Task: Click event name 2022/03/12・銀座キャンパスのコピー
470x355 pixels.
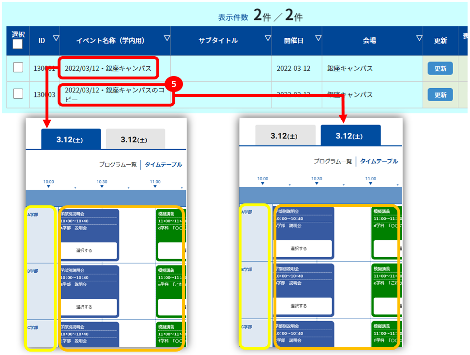Action: click(x=115, y=94)
